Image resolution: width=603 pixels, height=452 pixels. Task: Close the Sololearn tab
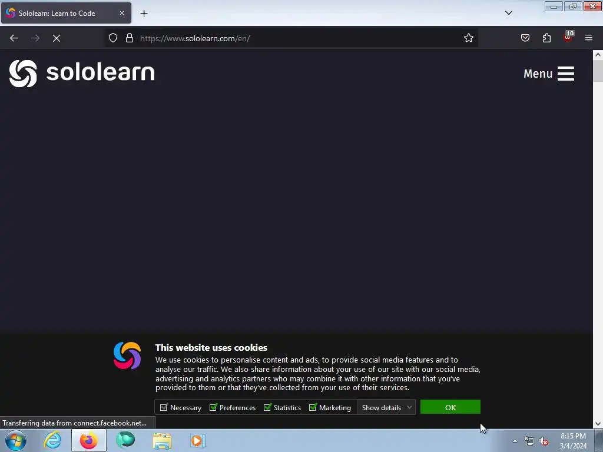[x=121, y=13]
